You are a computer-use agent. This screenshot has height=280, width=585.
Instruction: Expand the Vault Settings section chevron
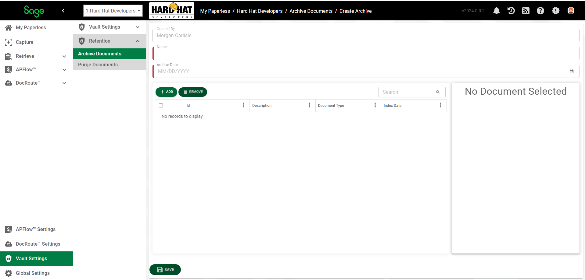point(138,27)
